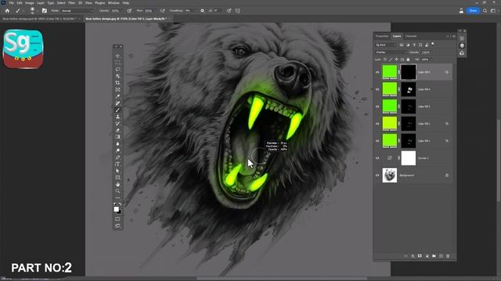Select the Blur tool
The height and width of the screenshot is (281, 501).
[117, 144]
